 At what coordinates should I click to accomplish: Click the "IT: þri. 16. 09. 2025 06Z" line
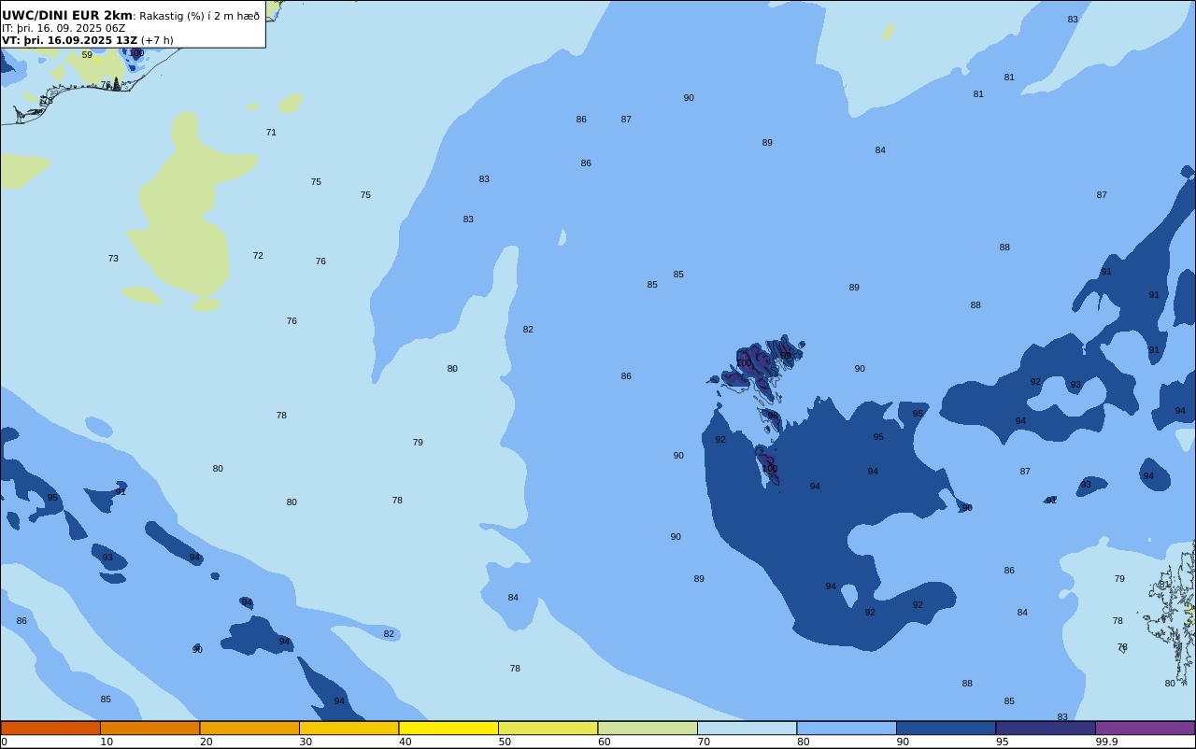[64, 28]
